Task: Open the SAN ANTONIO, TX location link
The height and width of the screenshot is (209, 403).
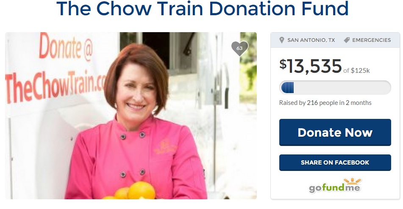Action: [x=311, y=40]
